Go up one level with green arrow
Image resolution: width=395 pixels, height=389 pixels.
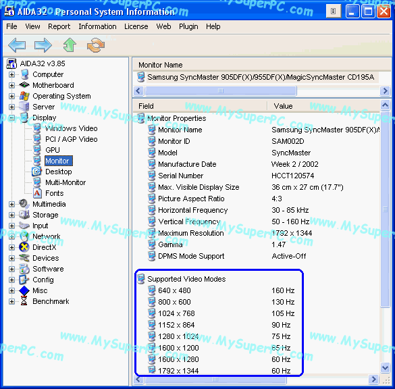click(70, 45)
